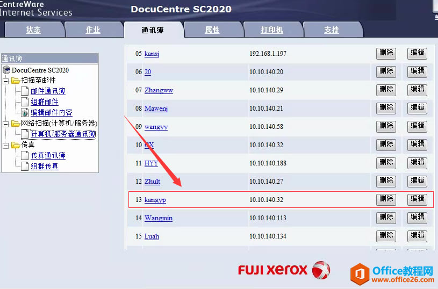Edit entry 06 at 10.10.140.20
Image resolution: width=438 pixels, height=289 pixels.
click(x=418, y=71)
